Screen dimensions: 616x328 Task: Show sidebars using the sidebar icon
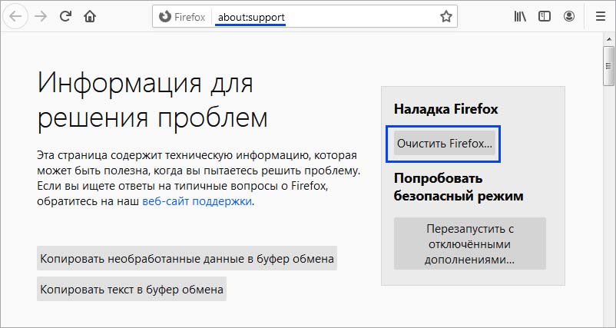[x=544, y=16]
